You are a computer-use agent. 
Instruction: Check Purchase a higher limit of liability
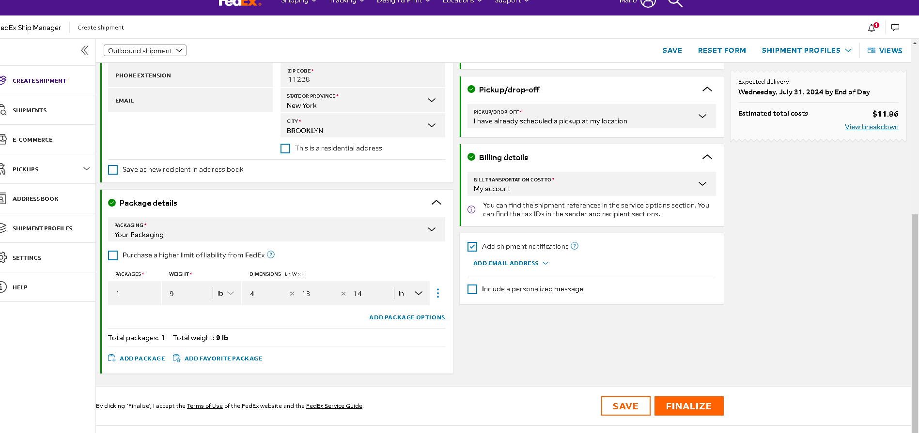(113, 255)
